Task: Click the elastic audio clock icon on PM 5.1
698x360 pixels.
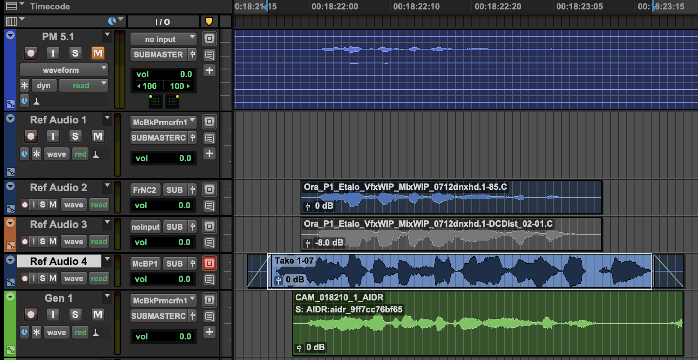Action: click(24, 101)
